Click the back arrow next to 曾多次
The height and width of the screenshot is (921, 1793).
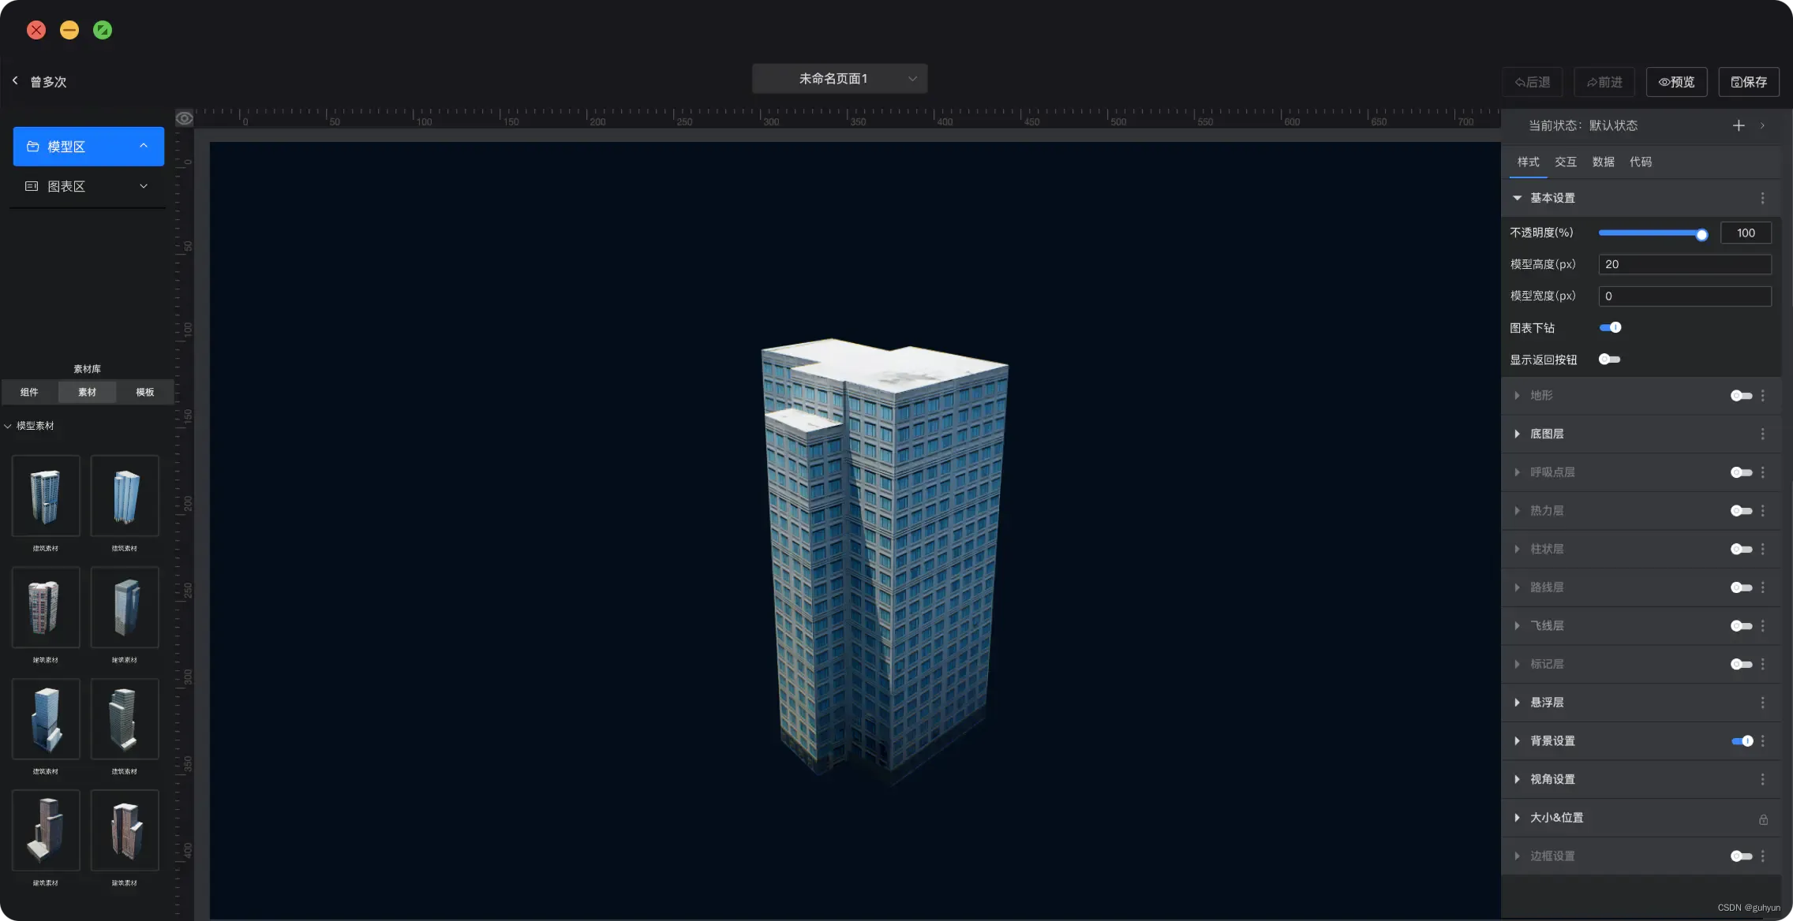coord(15,81)
